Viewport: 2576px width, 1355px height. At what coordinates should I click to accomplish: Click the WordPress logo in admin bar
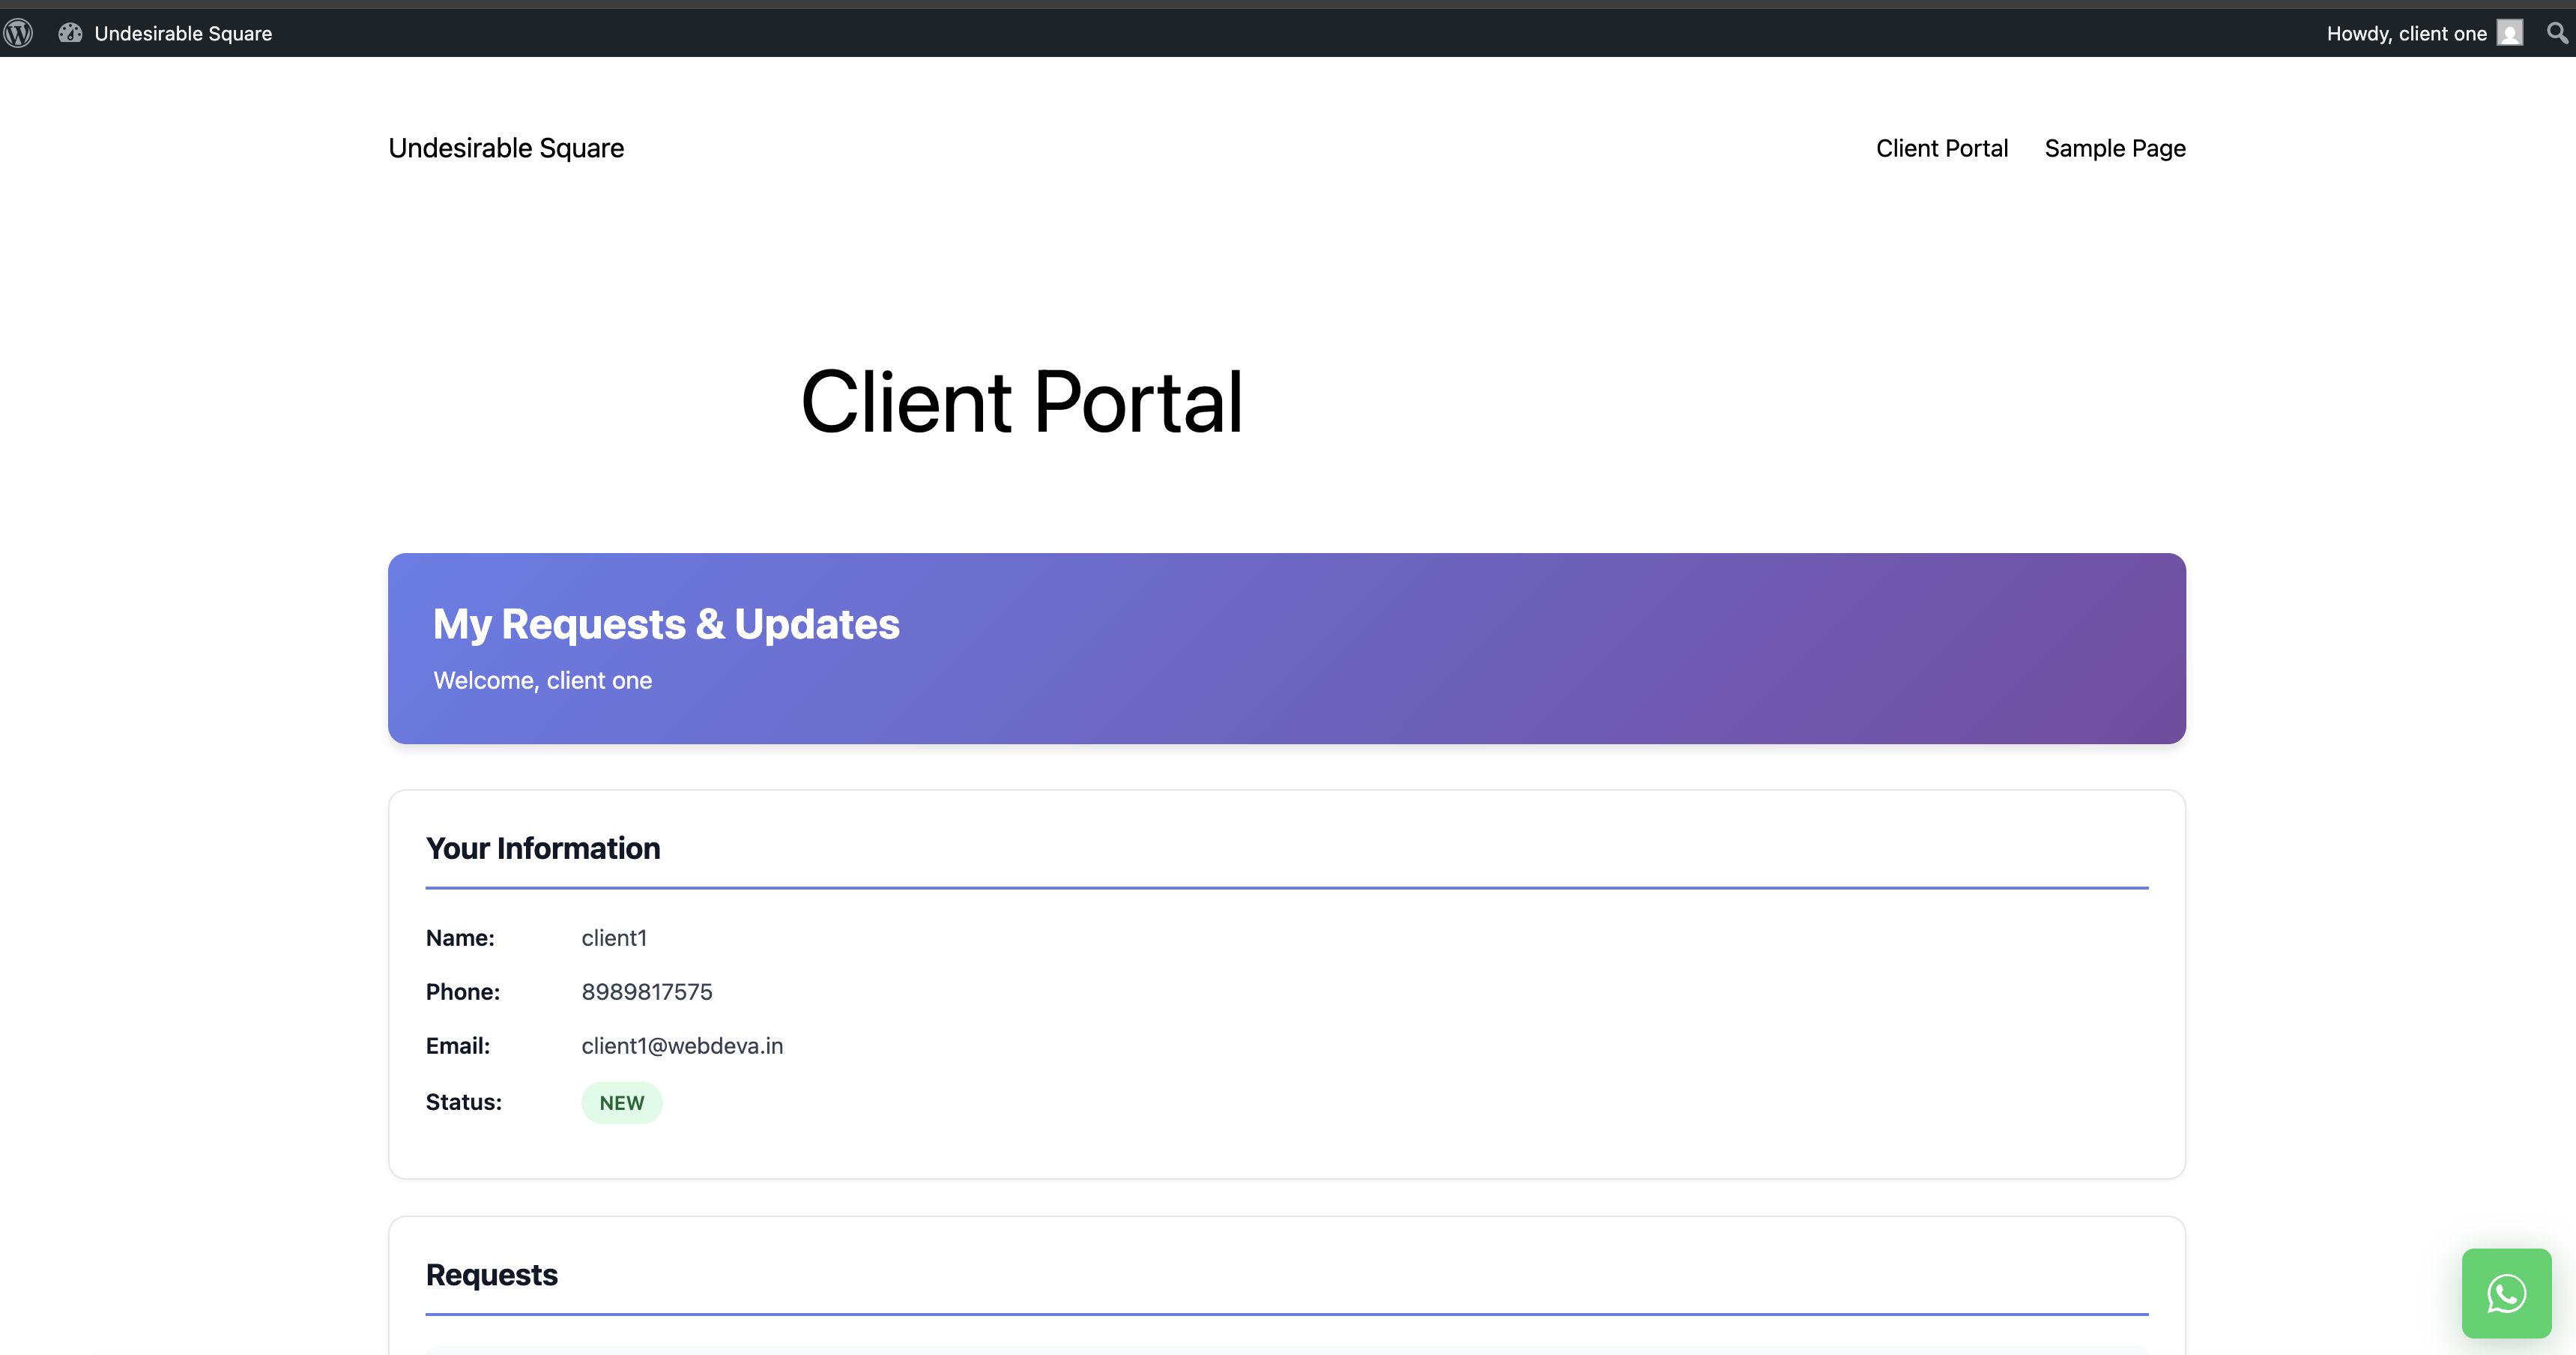click(x=18, y=33)
